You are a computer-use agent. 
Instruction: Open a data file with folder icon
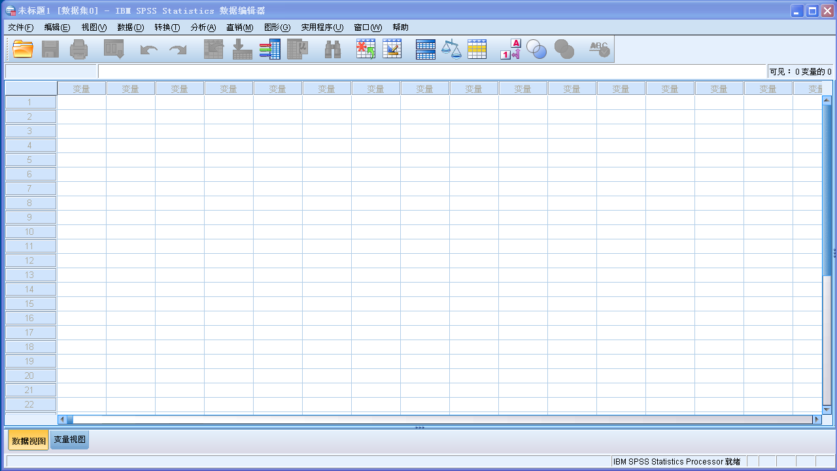[x=23, y=49]
